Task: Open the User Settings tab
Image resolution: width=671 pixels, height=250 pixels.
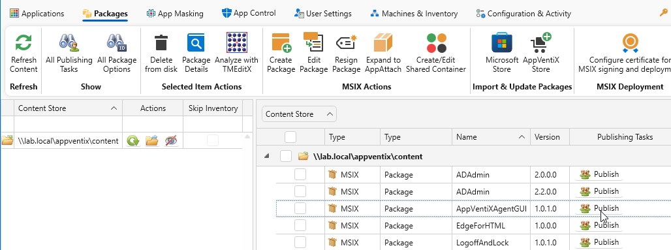Action: point(323,14)
